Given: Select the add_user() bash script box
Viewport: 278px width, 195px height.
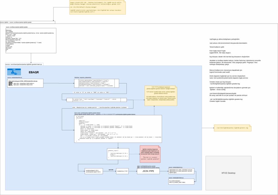Looking at the screenshot, I should tap(118, 129).
